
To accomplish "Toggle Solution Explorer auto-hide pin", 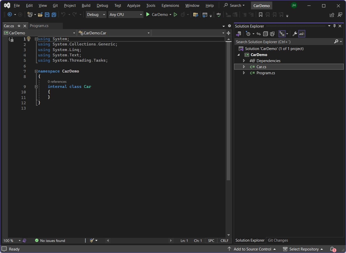I will (334, 26).
